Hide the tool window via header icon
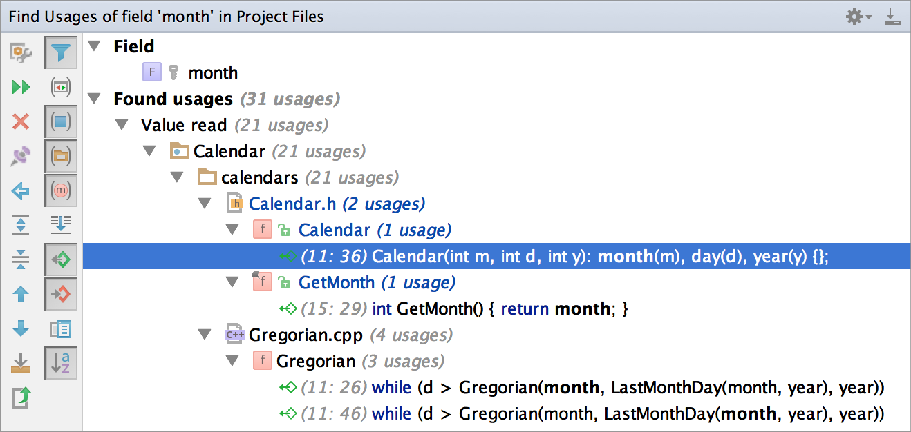This screenshot has width=911, height=432. pyautogui.click(x=893, y=17)
